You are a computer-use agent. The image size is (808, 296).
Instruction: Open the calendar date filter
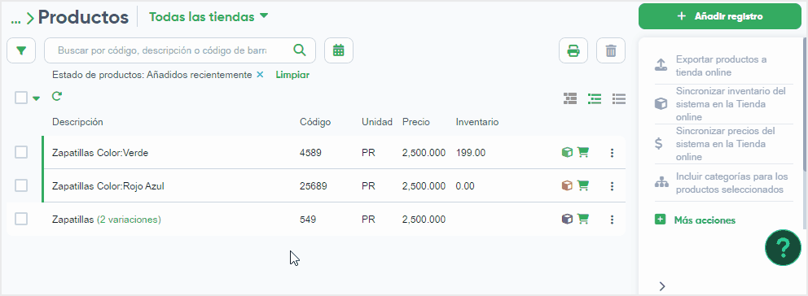click(x=339, y=50)
